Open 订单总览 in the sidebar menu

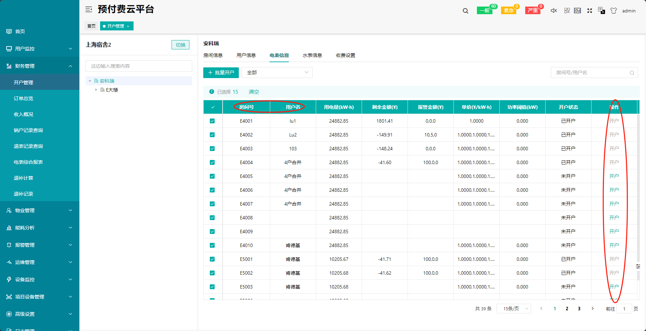23,98
